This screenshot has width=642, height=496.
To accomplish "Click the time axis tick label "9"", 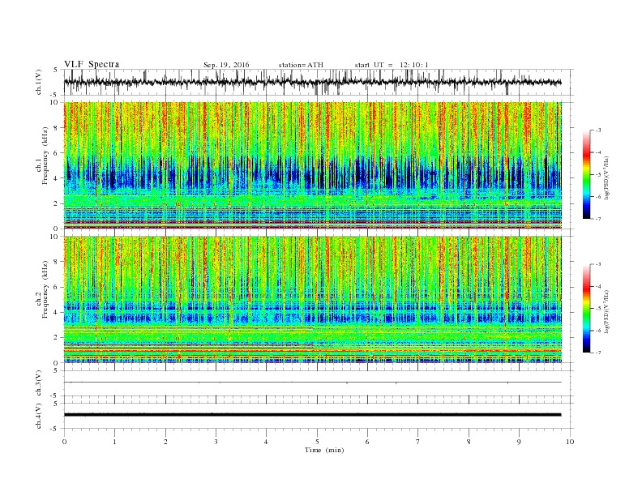I will click(x=519, y=442).
